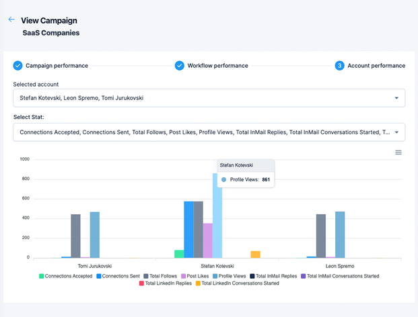Click the step 3 number icon
Image resolution: width=418 pixels, height=317 pixels.
(x=340, y=66)
